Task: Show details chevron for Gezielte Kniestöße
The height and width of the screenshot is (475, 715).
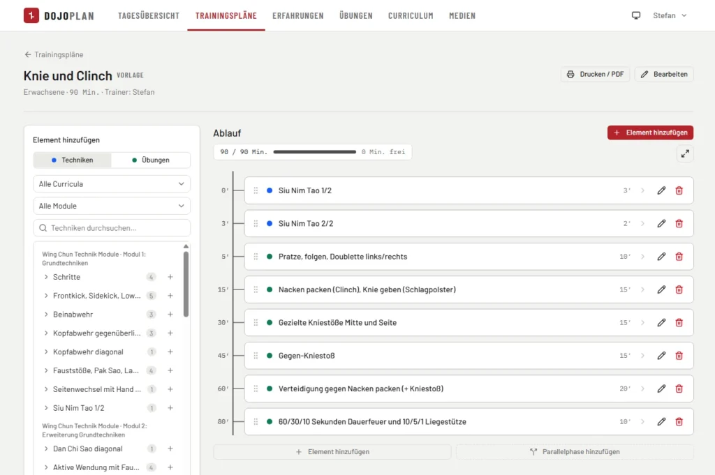Action: [x=642, y=322]
